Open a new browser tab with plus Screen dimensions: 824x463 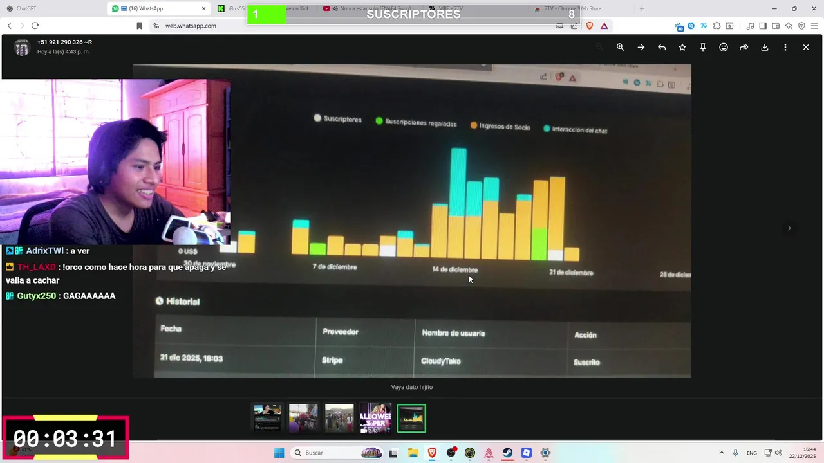pos(642,8)
